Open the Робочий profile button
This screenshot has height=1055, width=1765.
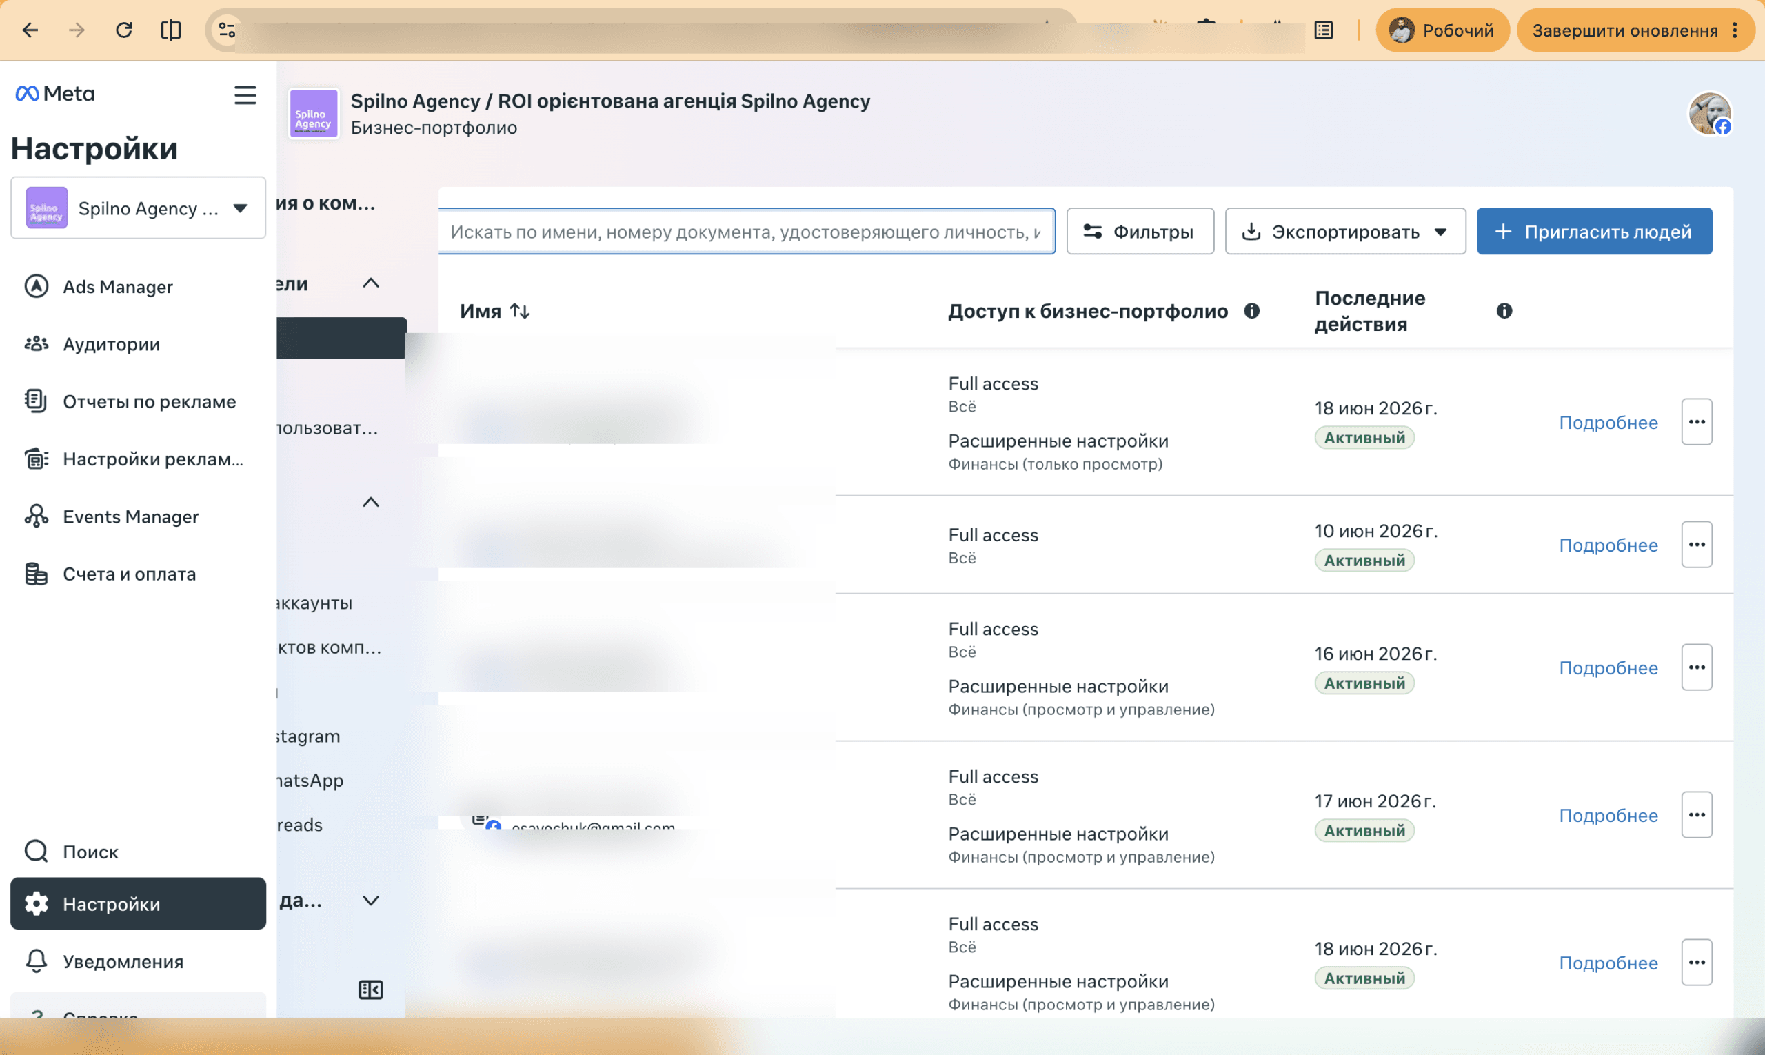[x=1442, y=30]
